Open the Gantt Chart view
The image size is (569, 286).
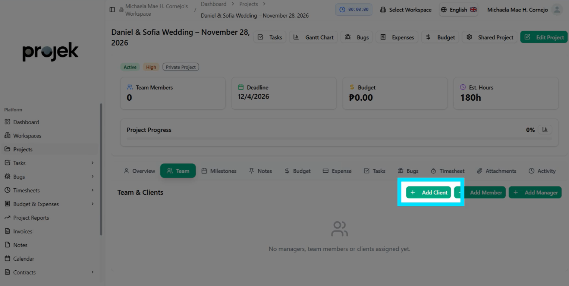[x=313, y=37]
